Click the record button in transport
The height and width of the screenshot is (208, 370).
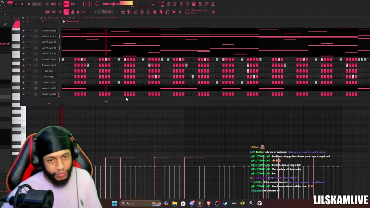click(x=29, y=4)
